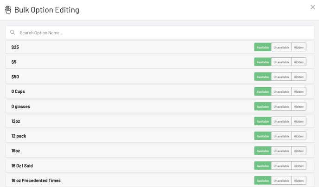This screenshot has height=187, width=319.
Task: Set 0 glasses to Hidden
Action: (x=299, y=106)
